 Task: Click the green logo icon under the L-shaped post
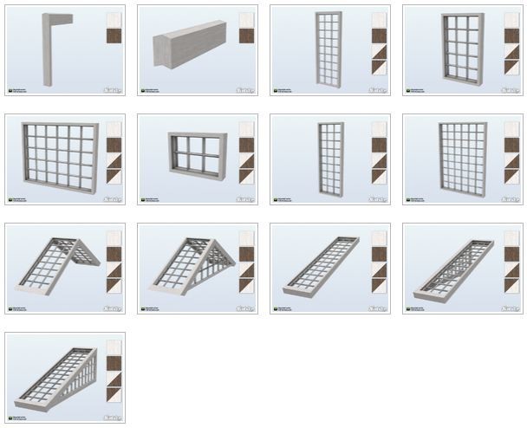[x=10, y=90]
